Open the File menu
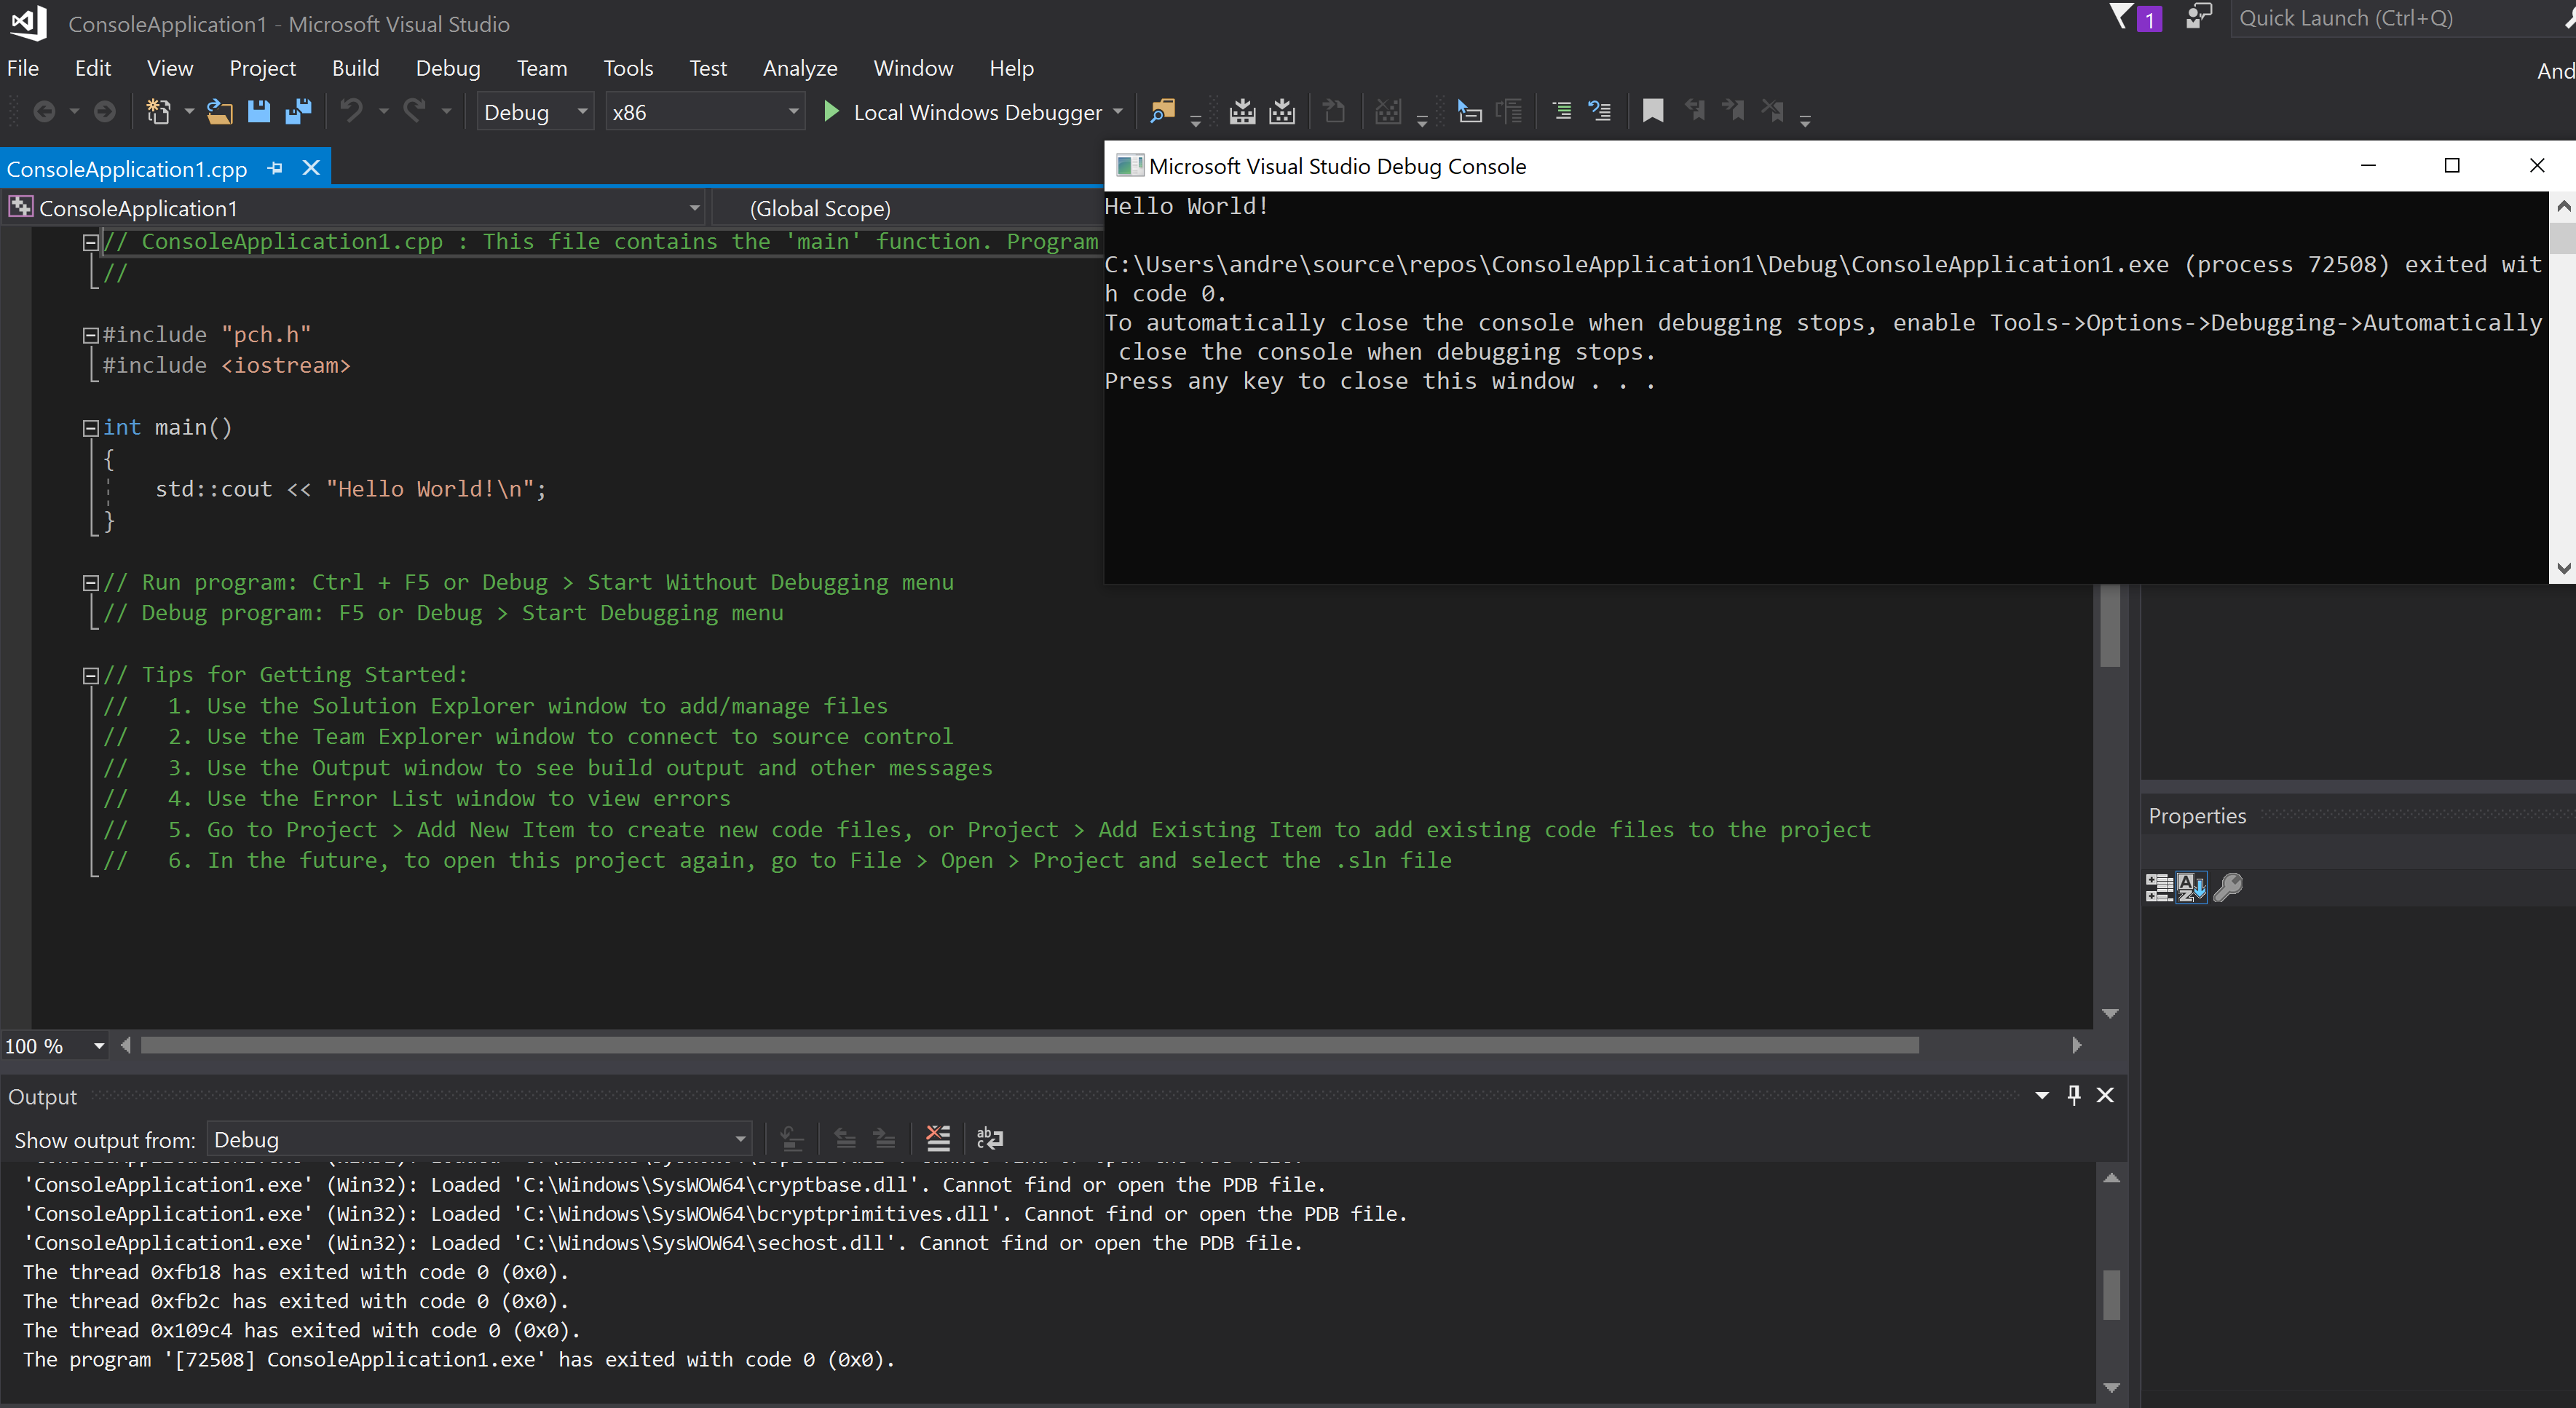The width and height of the screenshot is (2576, 1408). pos(23,68)
